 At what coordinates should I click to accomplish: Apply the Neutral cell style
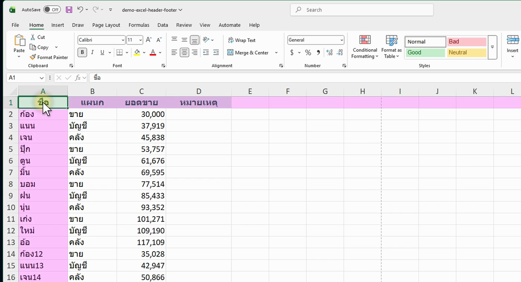(467, 52)
